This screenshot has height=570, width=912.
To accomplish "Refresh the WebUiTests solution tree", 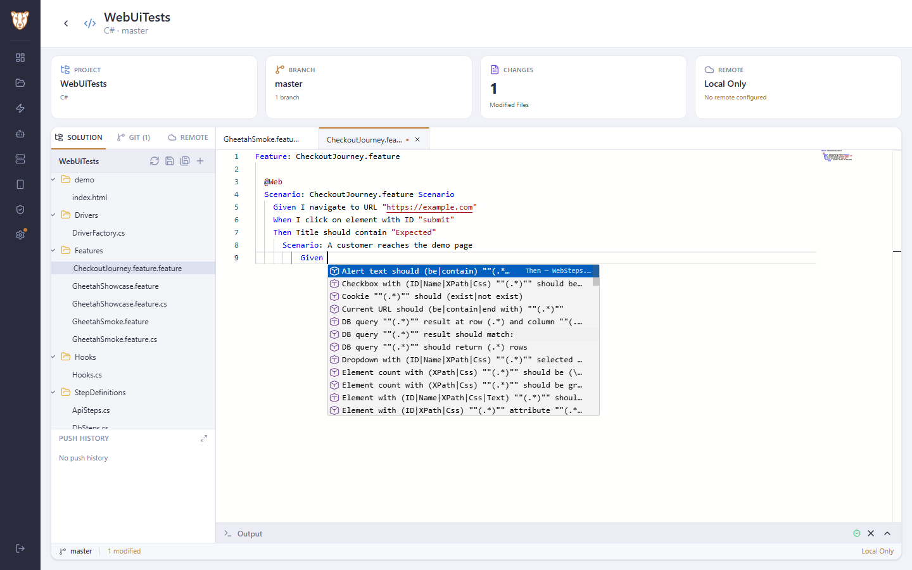I will [155, 161].
